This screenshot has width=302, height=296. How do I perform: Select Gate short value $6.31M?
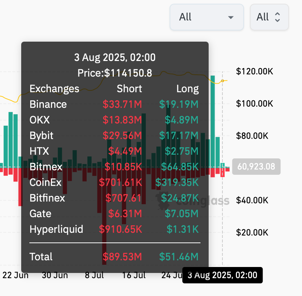tap(125, 213)
